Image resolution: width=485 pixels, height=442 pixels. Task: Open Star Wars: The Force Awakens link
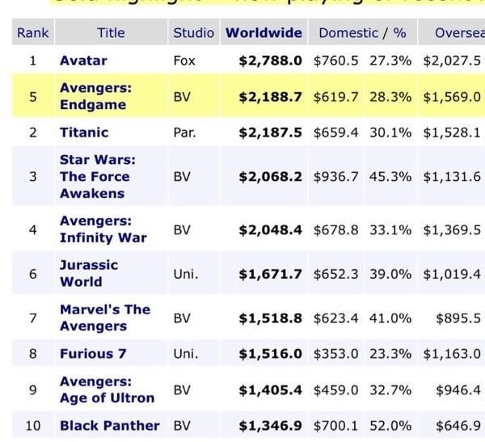click(x=95, y=176)
